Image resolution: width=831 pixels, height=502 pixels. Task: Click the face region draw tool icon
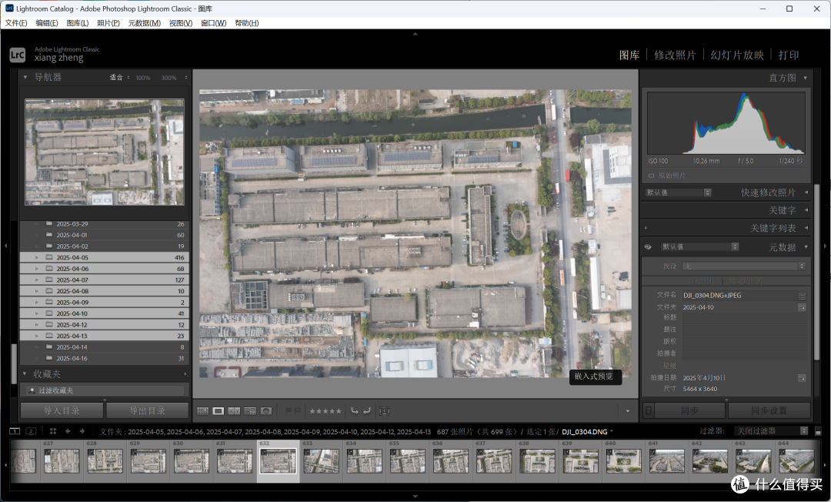[x=384, y=411]
